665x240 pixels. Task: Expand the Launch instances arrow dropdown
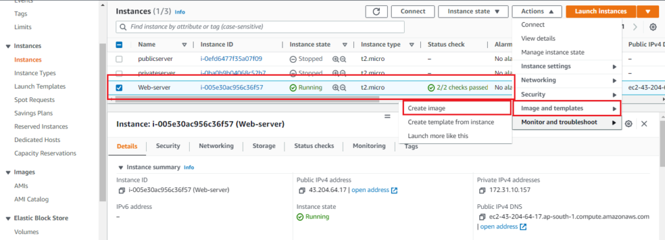(648, 12)
